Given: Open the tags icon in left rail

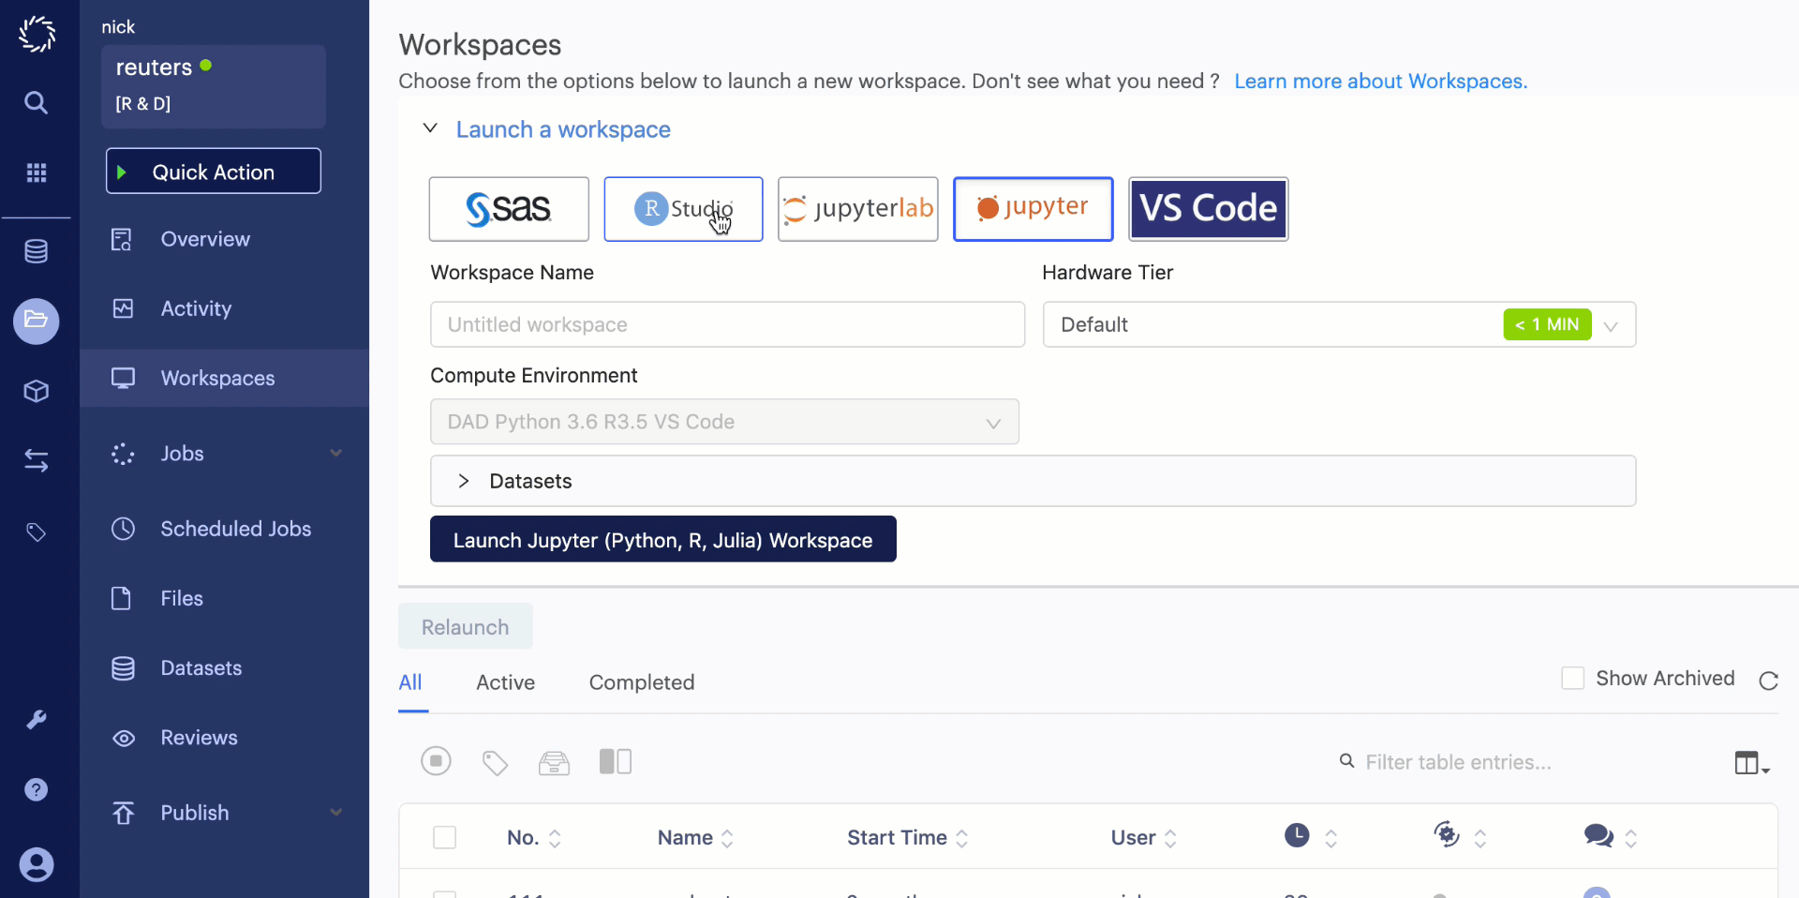Looking at the screenshot, I should pyautogui.click(x=37, y=532).
